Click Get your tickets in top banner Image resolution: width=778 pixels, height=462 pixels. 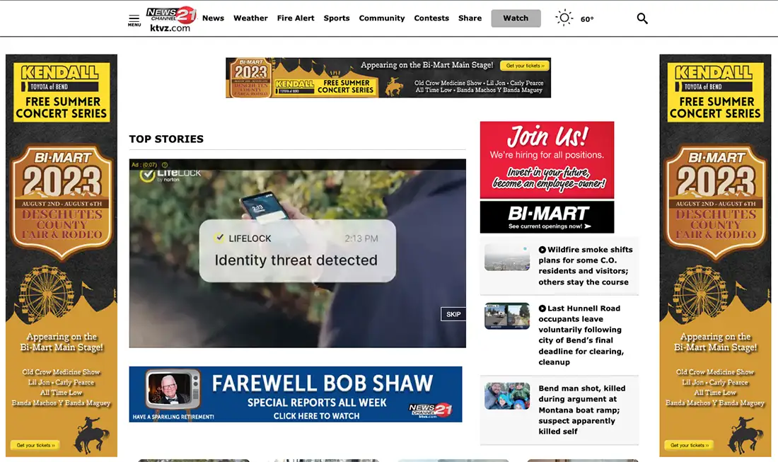tap(525, 66)
